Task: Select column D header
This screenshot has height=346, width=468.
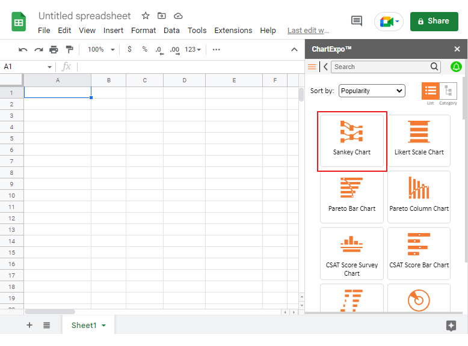Action: point(184,80)
